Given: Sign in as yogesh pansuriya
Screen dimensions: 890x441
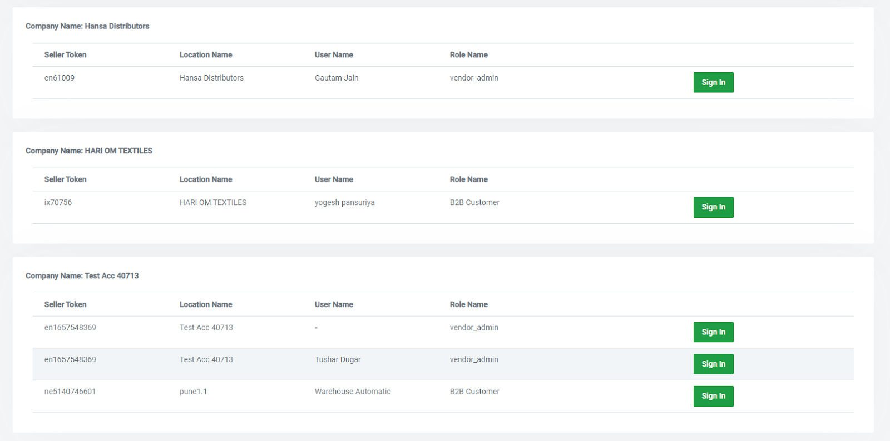Looking at the screenshot, I should click(x=713, y=207).
